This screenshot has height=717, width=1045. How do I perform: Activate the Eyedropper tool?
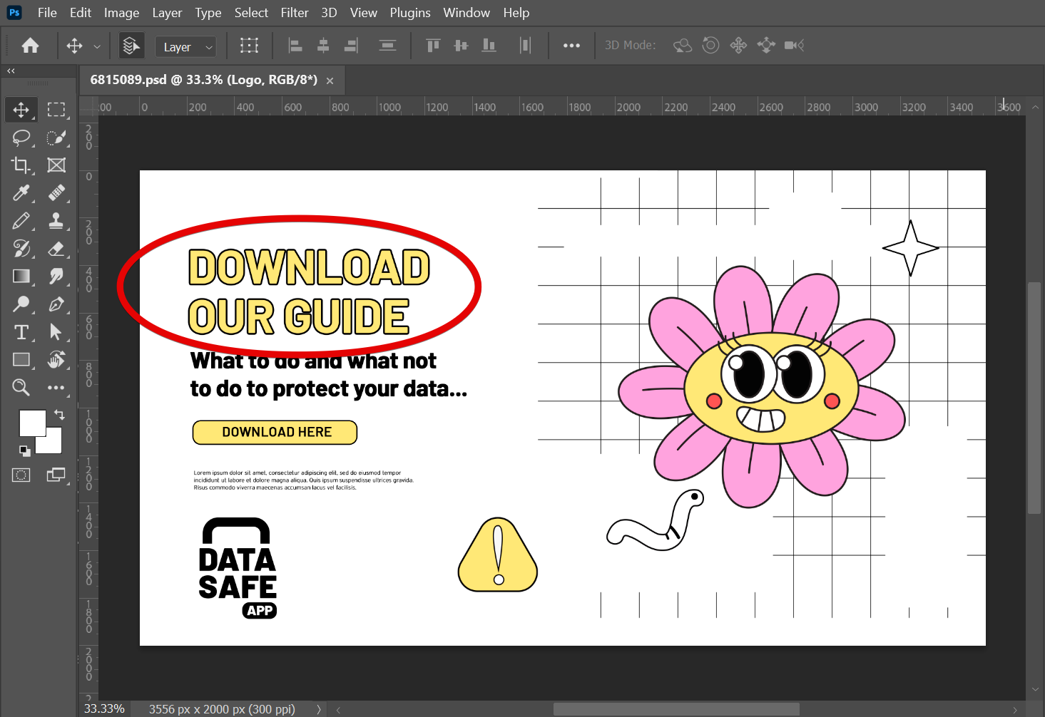[21, 193]
